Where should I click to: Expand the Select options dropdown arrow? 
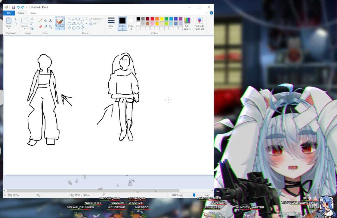pos(24,29)
